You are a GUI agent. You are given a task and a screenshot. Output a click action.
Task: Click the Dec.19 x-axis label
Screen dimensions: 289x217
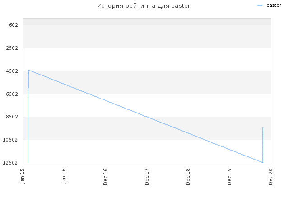pos(229,177)
